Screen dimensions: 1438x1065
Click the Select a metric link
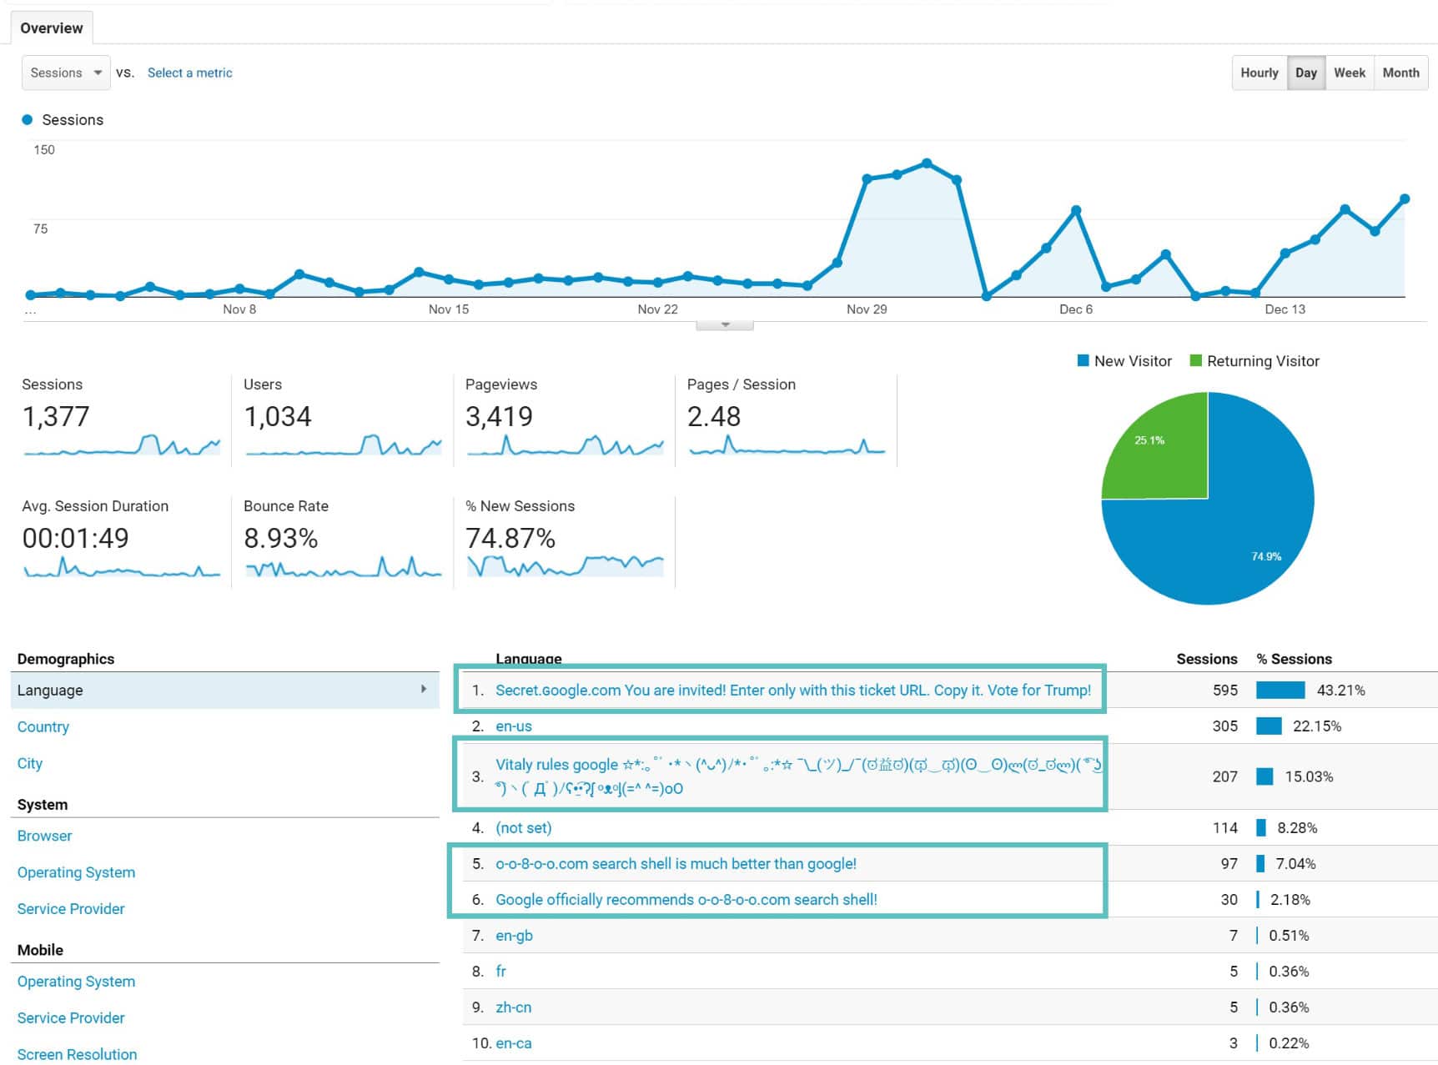[189, 73]
